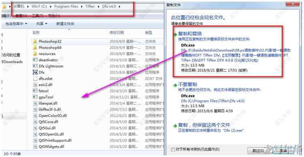Click green arrow beside 不要复制
The image size is (304, 157).
pos(175,85)
